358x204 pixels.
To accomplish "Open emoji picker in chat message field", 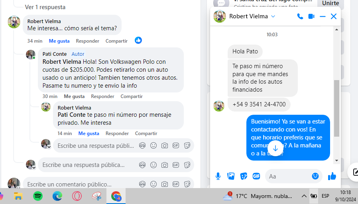I will coord(315,176).
